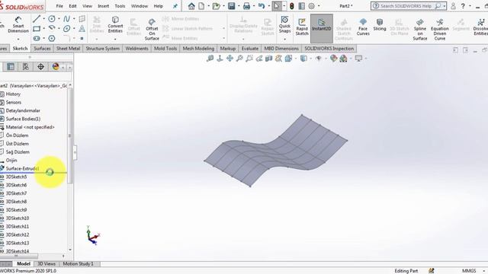Select the Text sketch tool
The width and height of the screenshot is (488, 274).
(x=82, y=29)
